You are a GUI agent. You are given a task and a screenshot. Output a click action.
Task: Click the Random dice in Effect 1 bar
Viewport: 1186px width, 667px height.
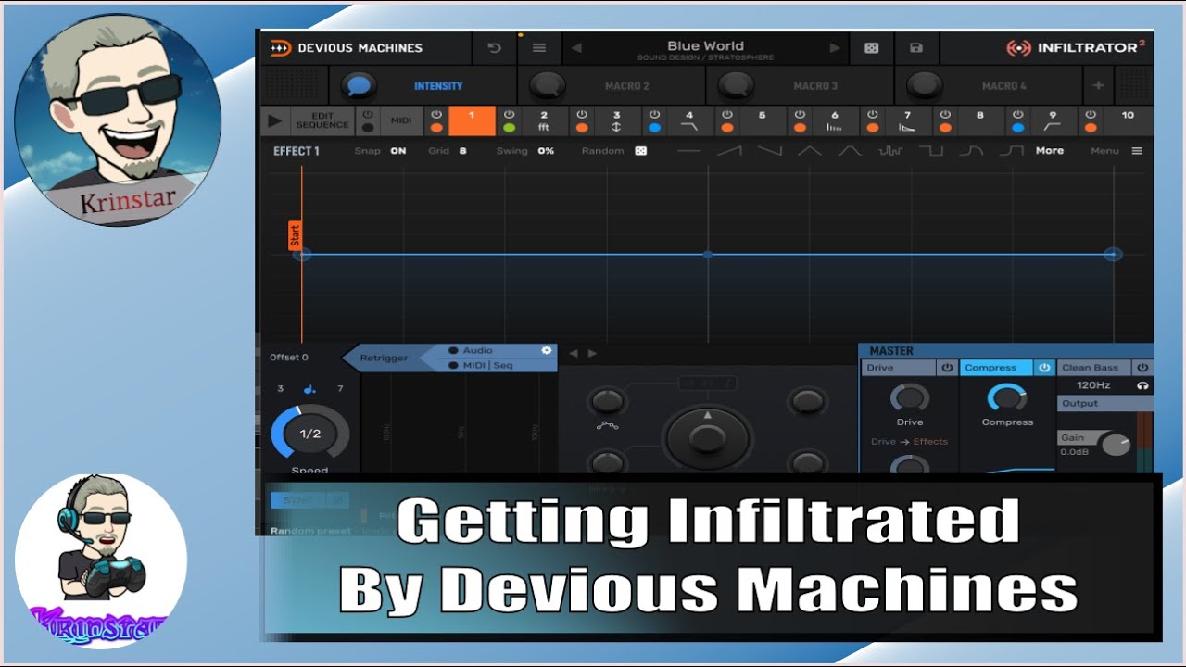[x=640, y=151]
